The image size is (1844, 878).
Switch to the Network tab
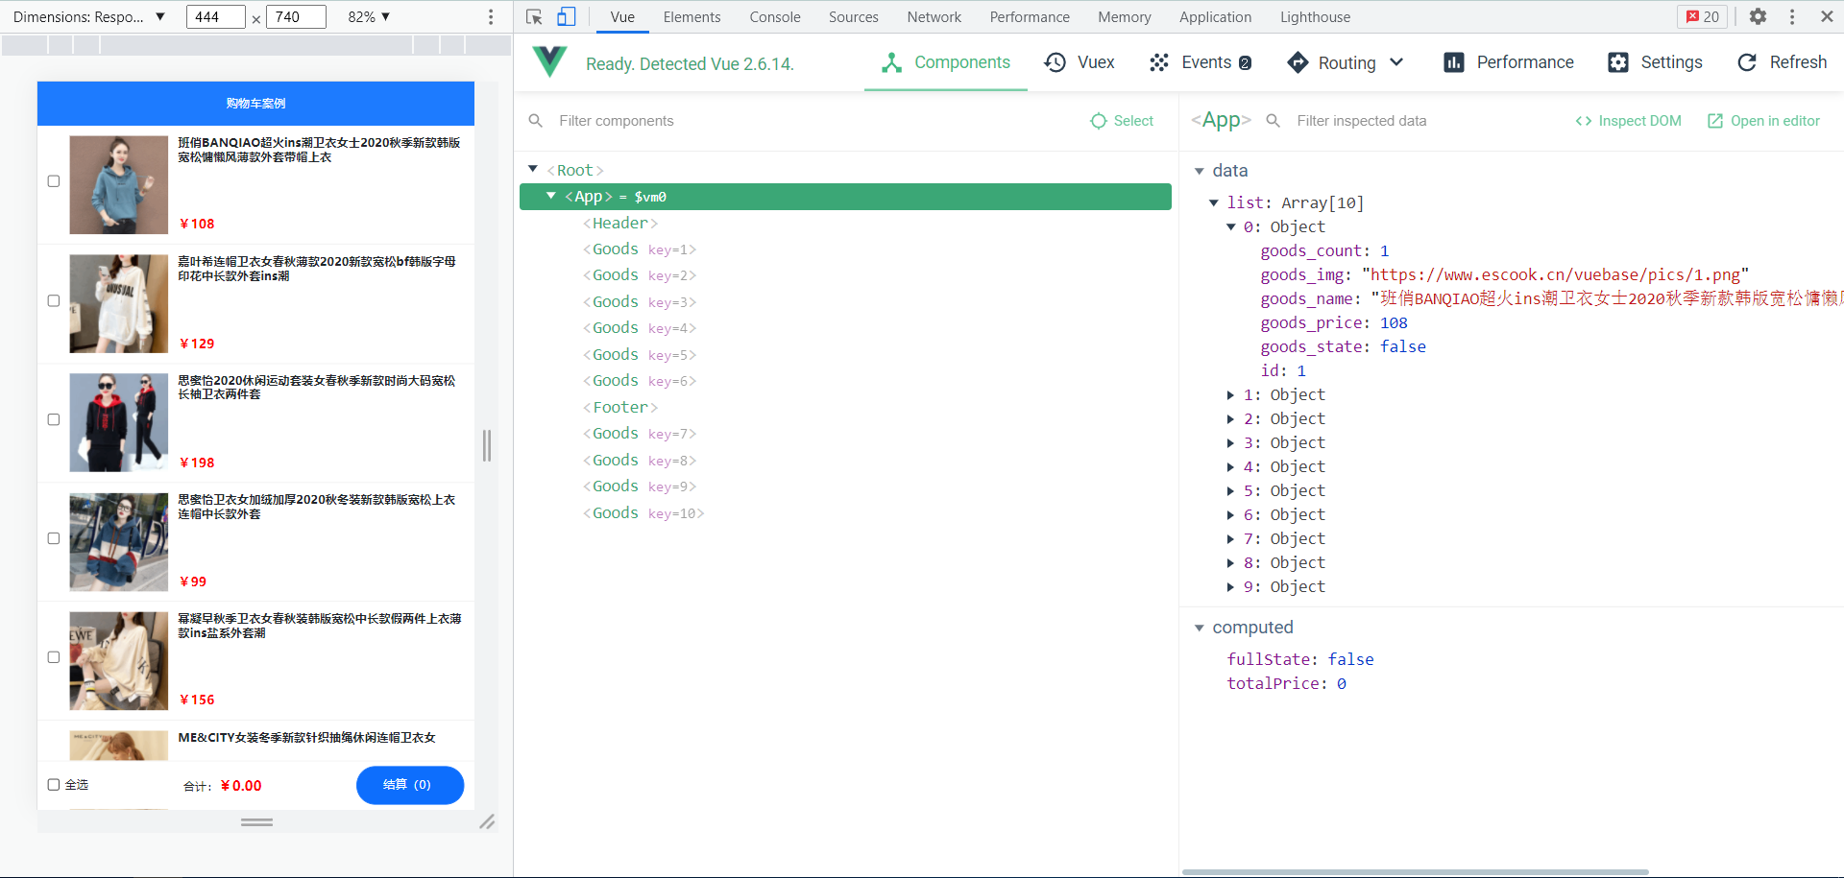coord(934,17)
